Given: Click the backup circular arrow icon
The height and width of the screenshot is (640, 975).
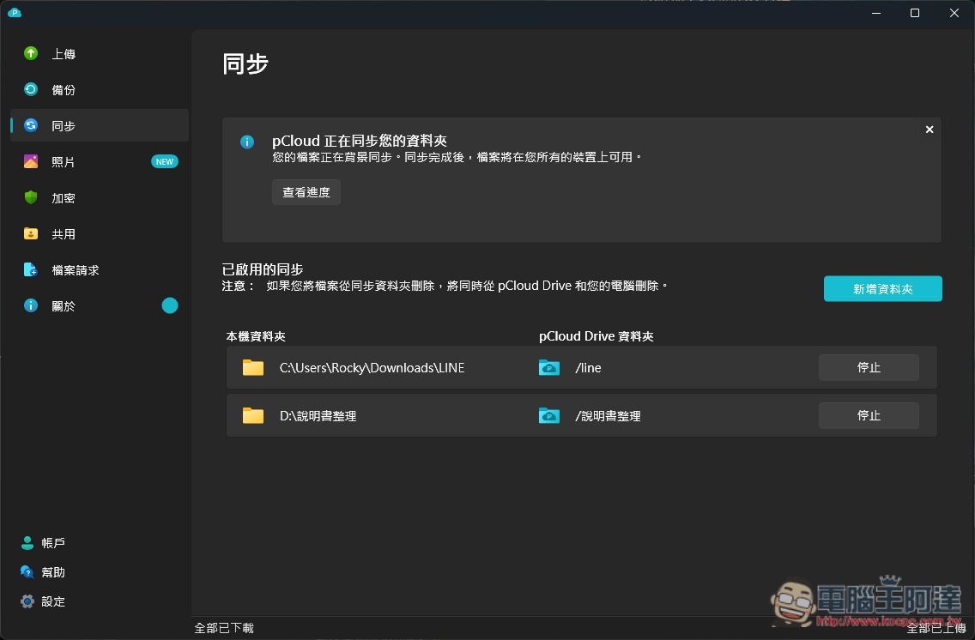Looking at the screenshot, I should point(31,89).
